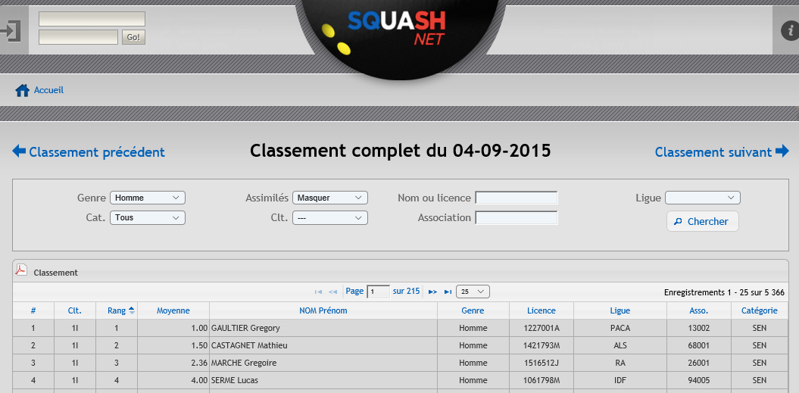Click the ALS ligue cell
Screen dimensions: 799x393
coord(620,345)
